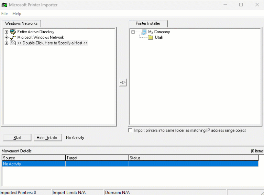Screen dimensions: 264x195
Task: Click the Movement Details label
Action: pos(17,151)
